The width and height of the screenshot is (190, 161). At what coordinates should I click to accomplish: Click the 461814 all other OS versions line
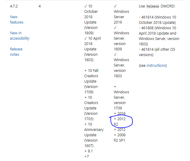(x=157, y=52)
